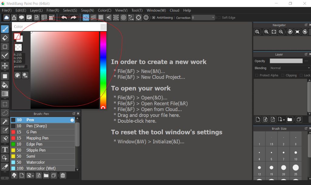311x185 pixels.
Task: Open the Correction dropdown
Action: 203,18
